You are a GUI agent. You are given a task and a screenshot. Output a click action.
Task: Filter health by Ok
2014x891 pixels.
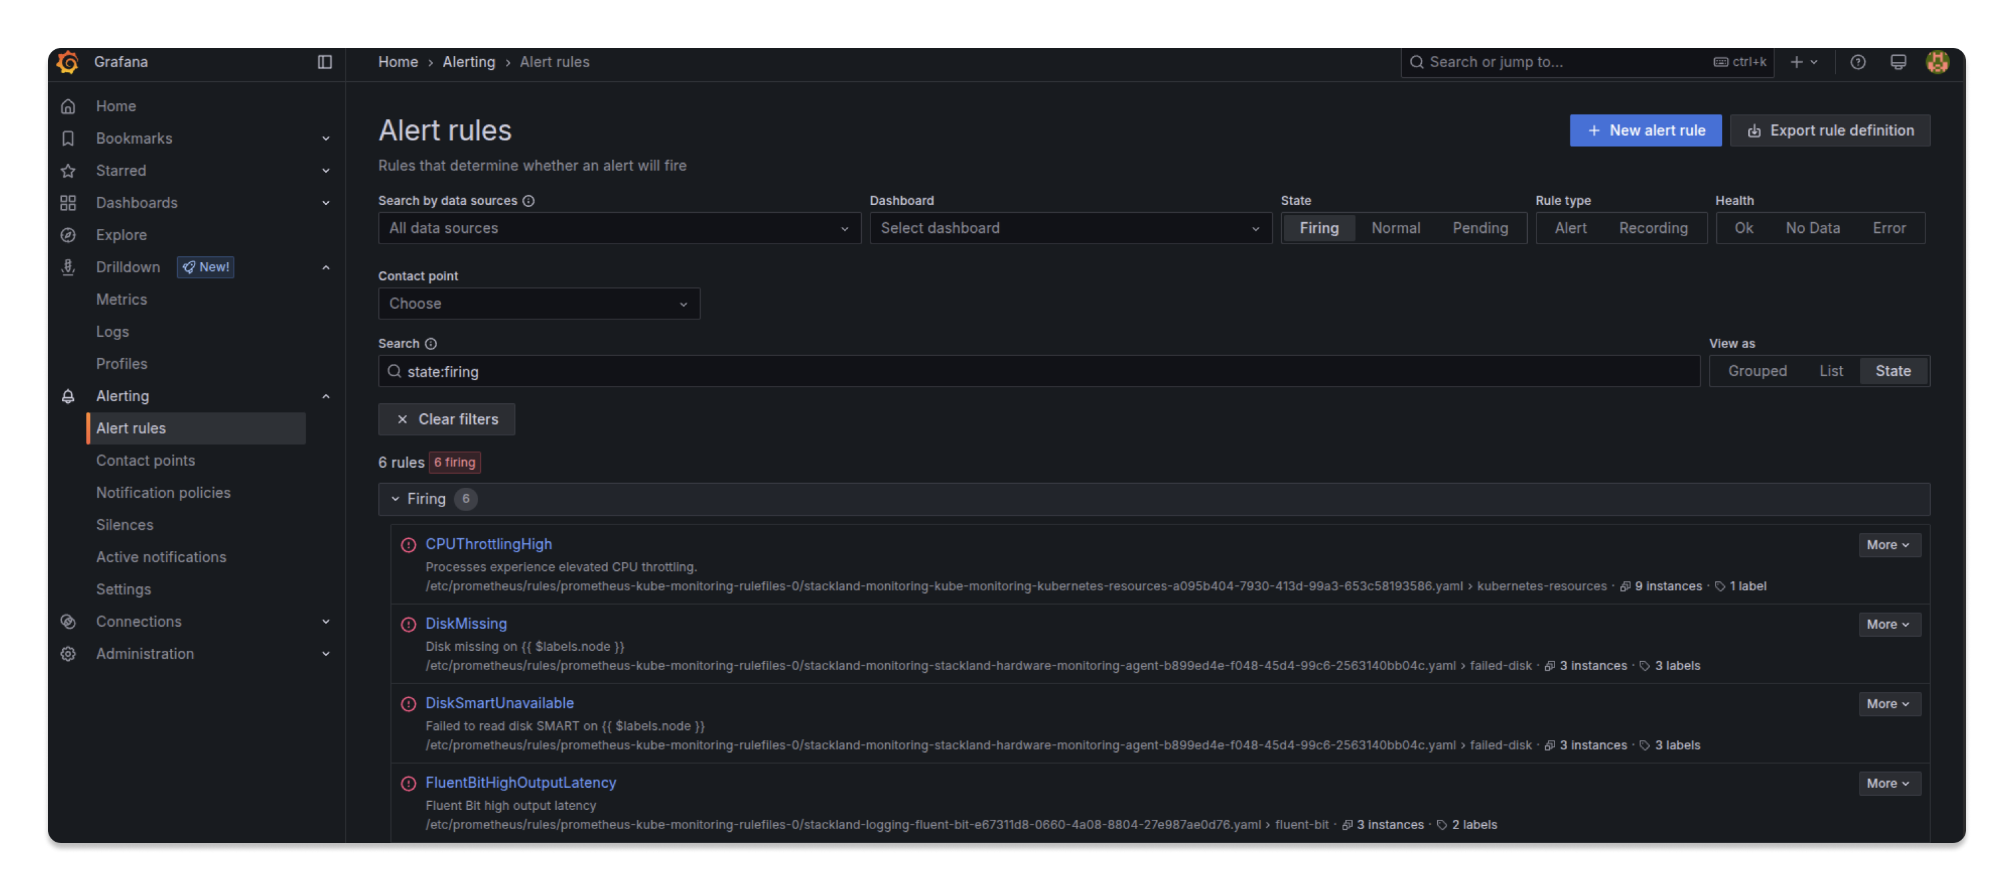[1743, 228]
